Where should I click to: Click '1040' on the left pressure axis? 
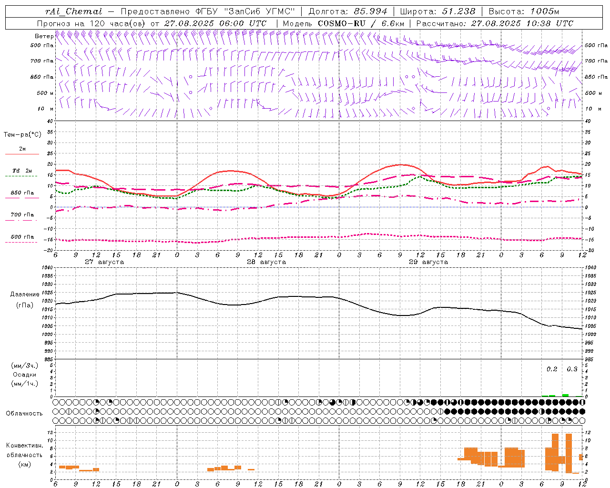[x=47, y=268]
